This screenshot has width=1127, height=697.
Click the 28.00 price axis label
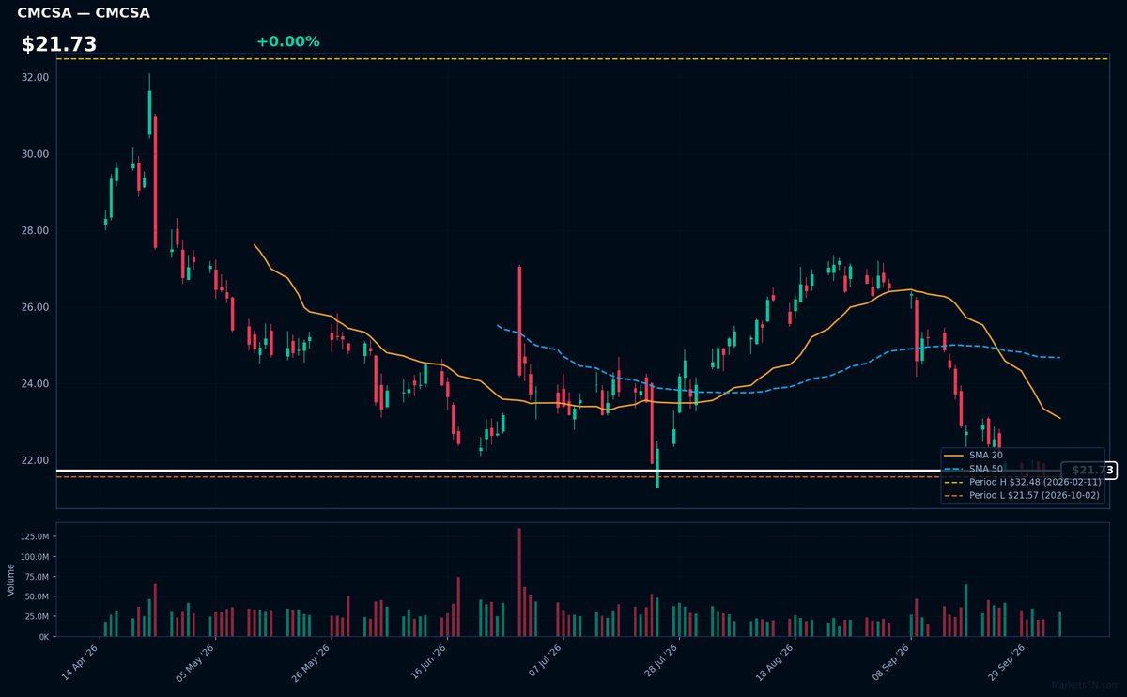point(35,231)
